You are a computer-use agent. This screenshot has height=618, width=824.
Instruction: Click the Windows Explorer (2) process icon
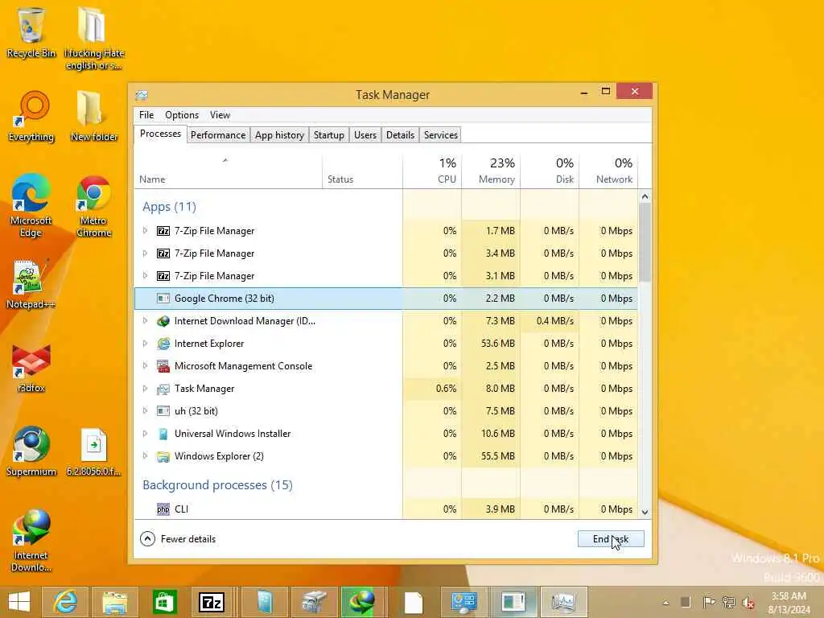click(163, 457)
